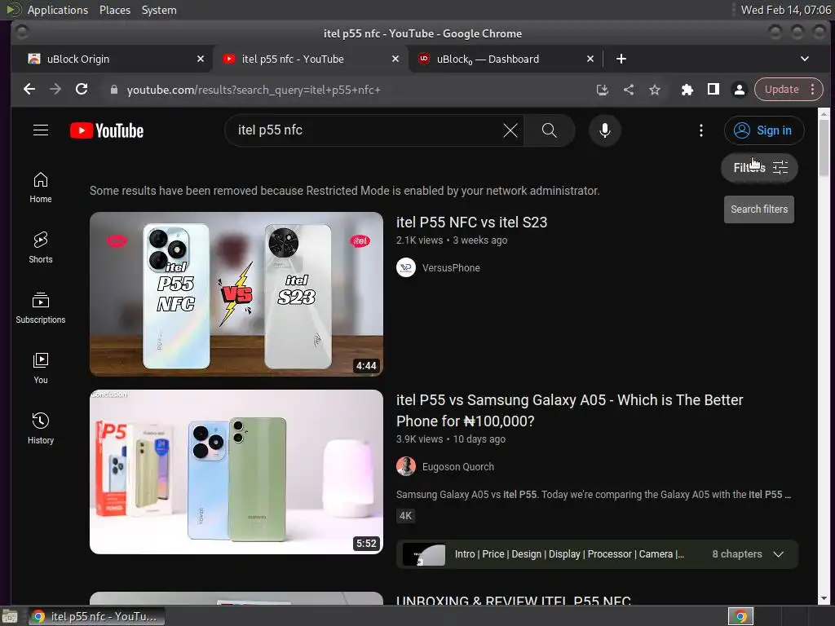
Task: Click Chrome icon in bottom-right panel
Action: pyautogui.click(x=740, y=616)
